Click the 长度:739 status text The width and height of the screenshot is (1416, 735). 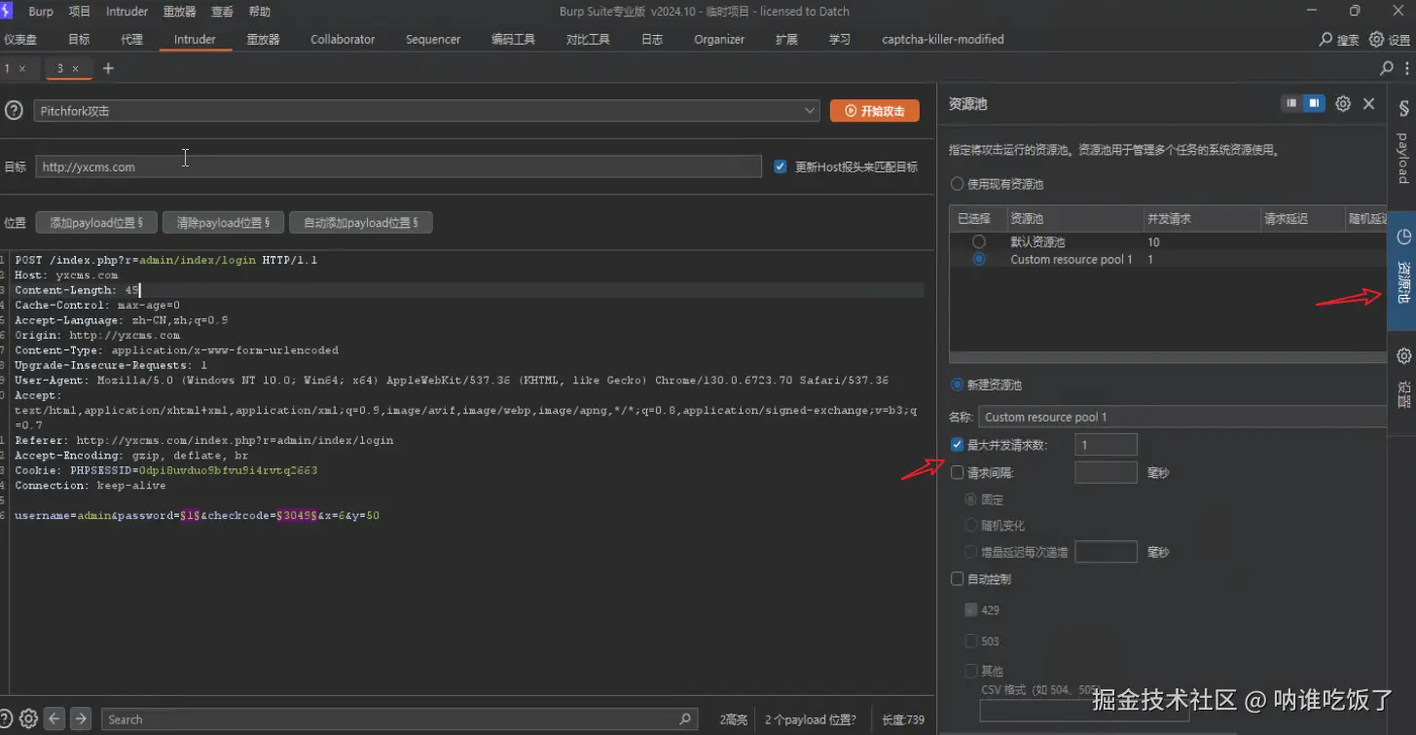[x=902, y=719]
